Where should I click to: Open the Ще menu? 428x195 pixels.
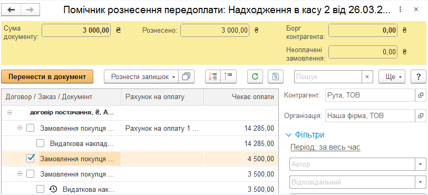(x=392, y=77)
